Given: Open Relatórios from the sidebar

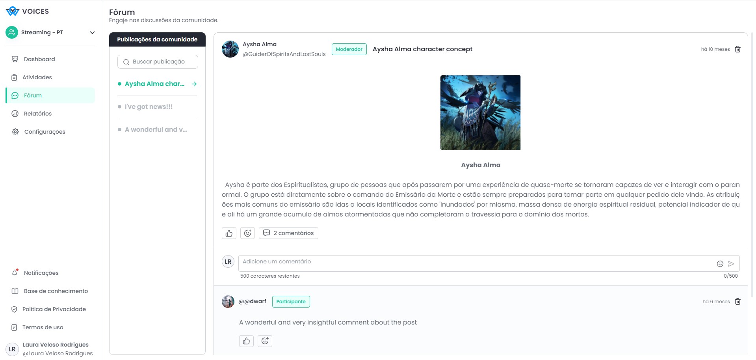Looking at the screenshot, I should click(38, 114).
